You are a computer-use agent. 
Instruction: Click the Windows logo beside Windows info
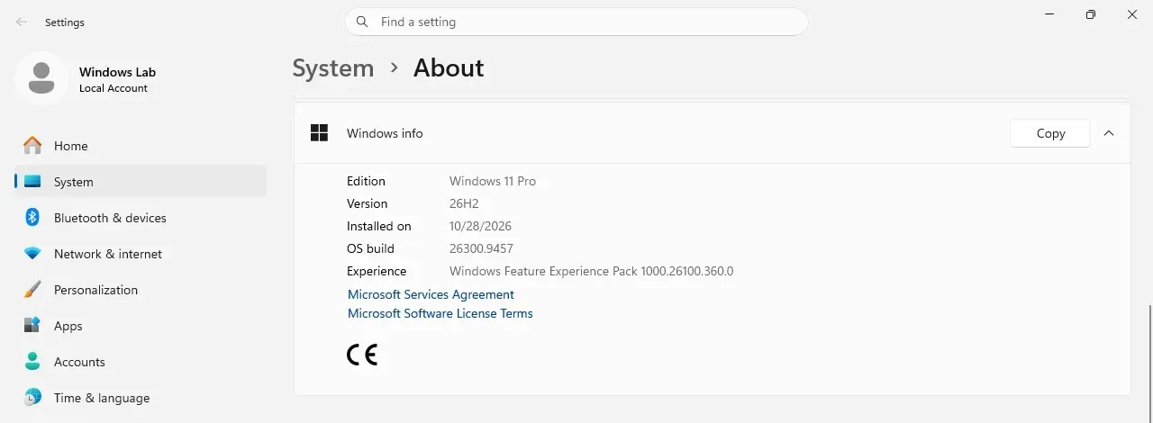click(x=319, y=133)
